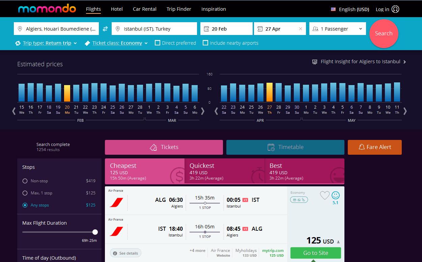
Task: Click the Max Flight Duration slider handle
Action: pos(95,232)
